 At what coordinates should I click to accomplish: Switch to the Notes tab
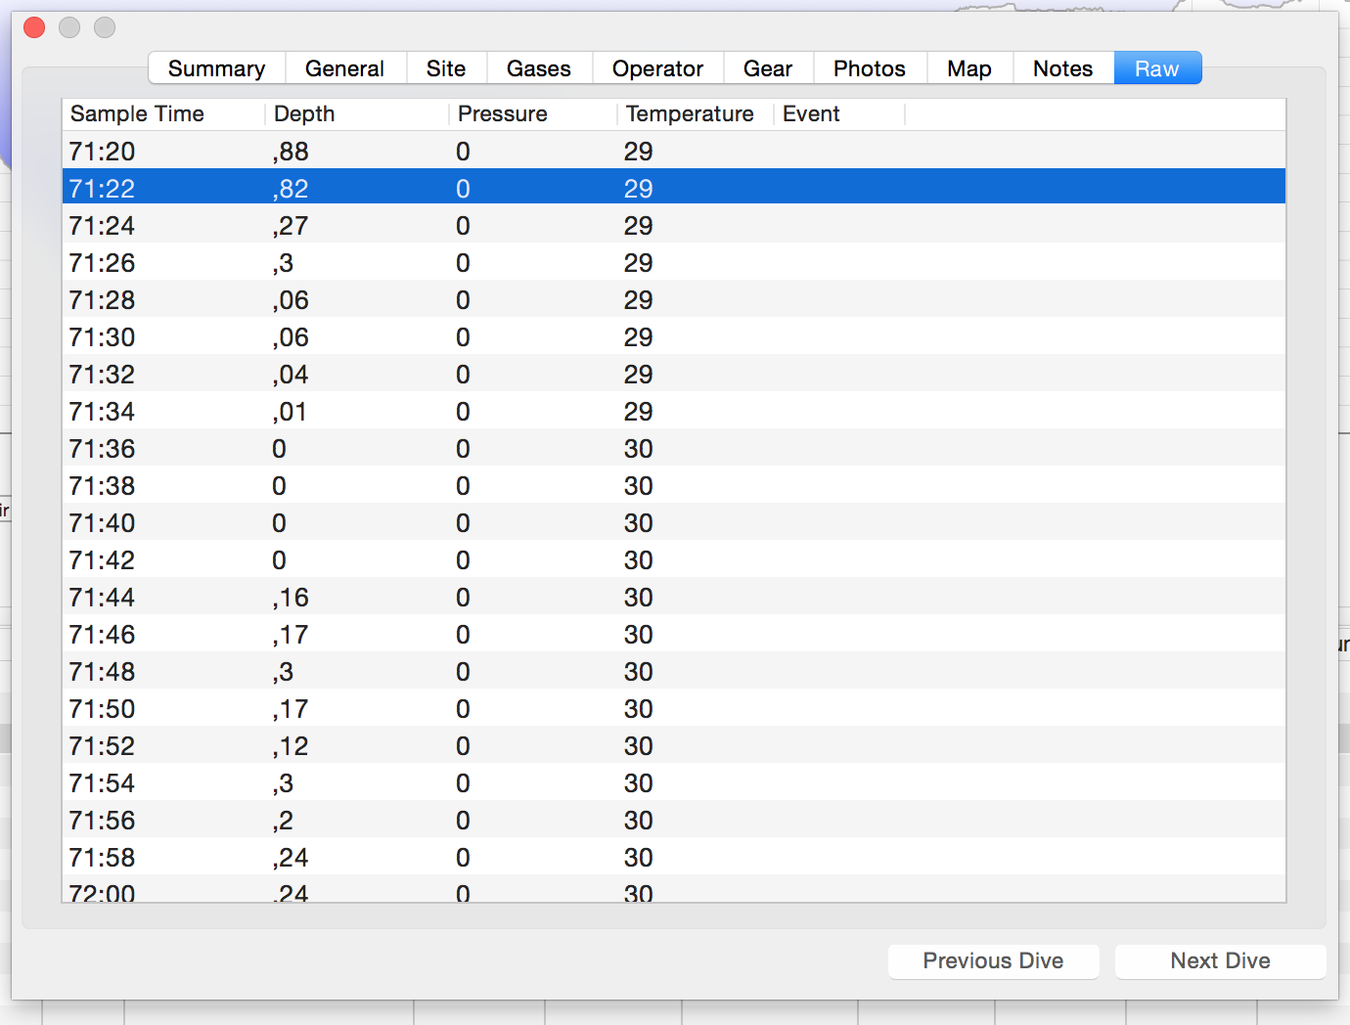(1062, 68)
